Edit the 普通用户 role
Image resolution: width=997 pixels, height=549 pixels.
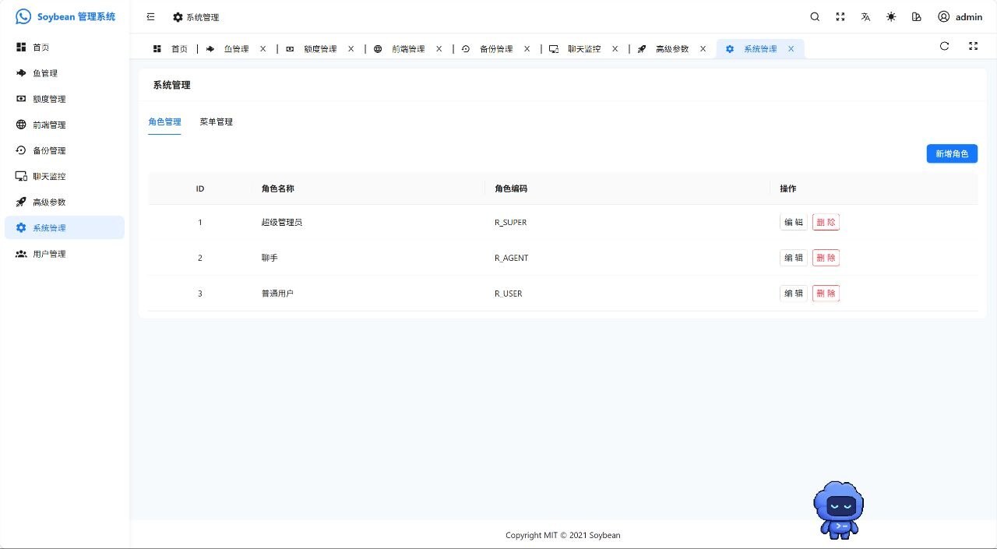(794, 294)
